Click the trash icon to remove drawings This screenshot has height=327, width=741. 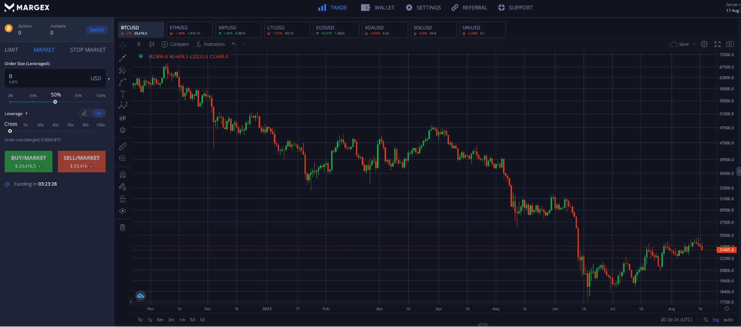123,227
